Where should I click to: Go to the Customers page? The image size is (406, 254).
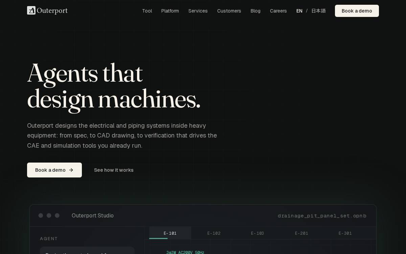click(x=229, y=11)
